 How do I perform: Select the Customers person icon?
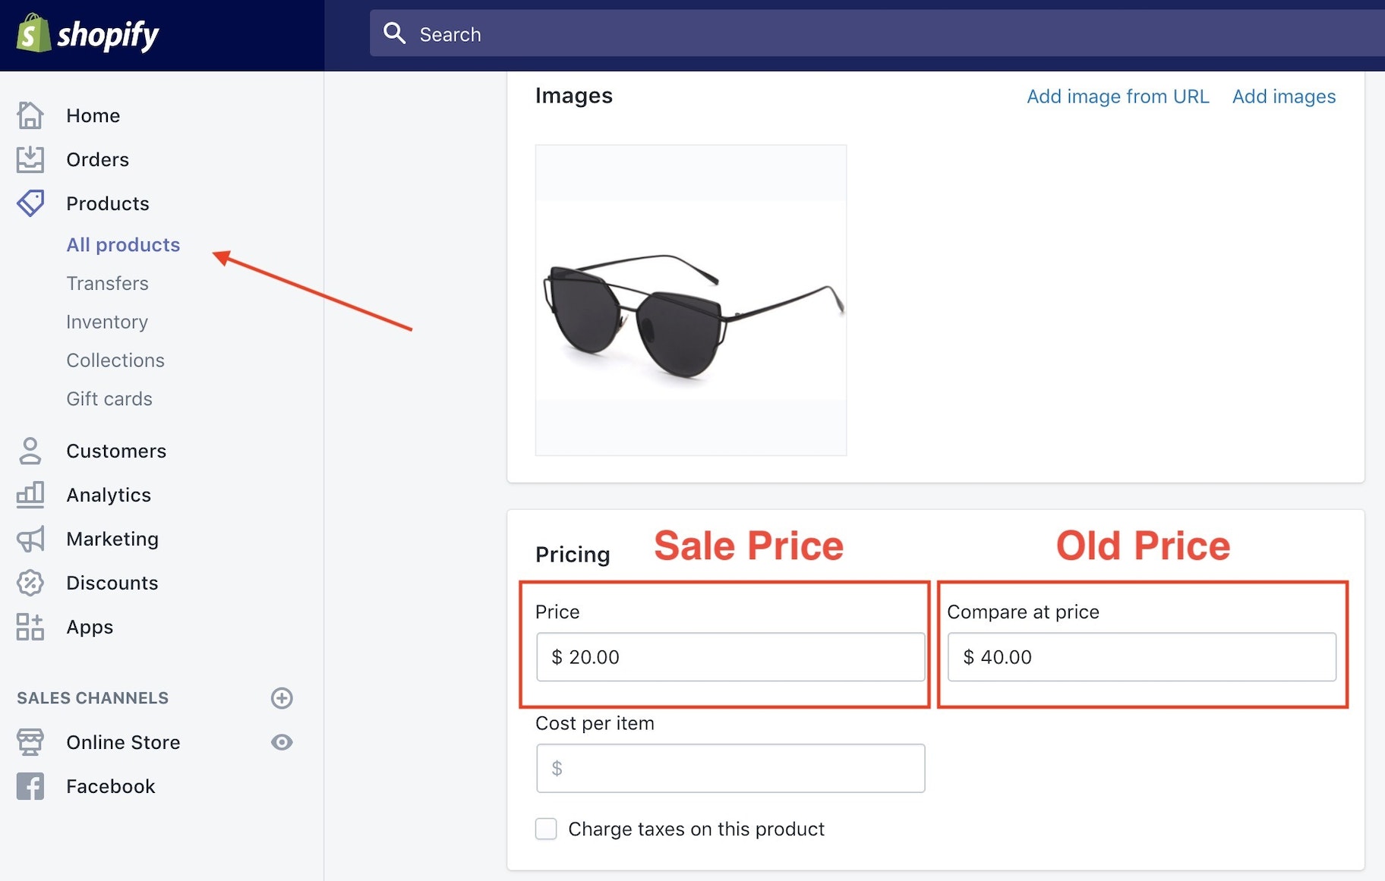tap(30, 451)
